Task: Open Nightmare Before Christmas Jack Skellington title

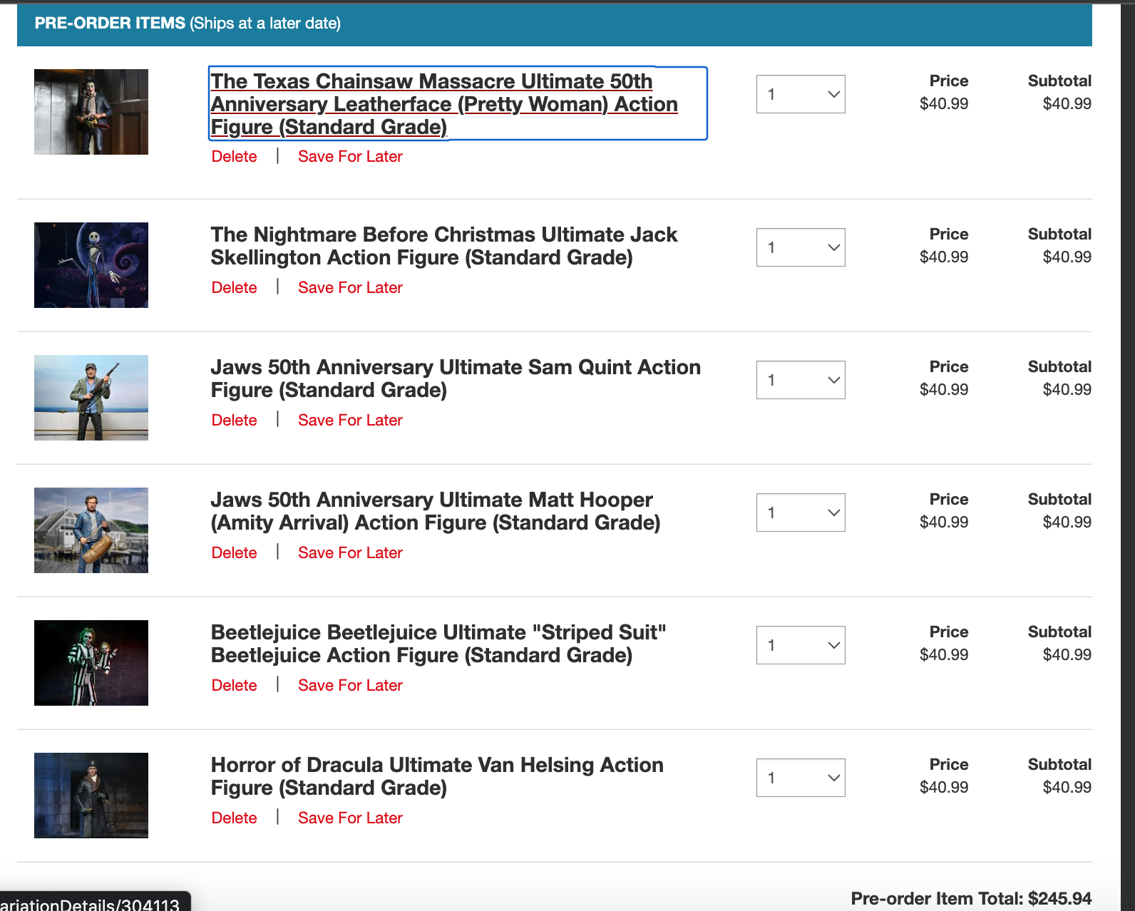Action: [444, 246]
